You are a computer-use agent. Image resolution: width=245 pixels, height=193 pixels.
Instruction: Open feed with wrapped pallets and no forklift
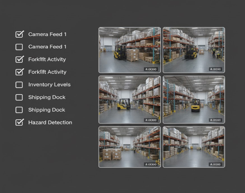coord(130,147)
